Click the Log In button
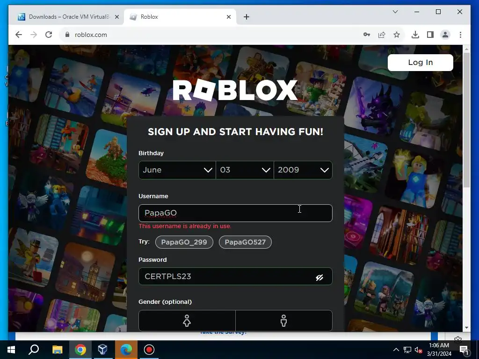 coord(421,63)
